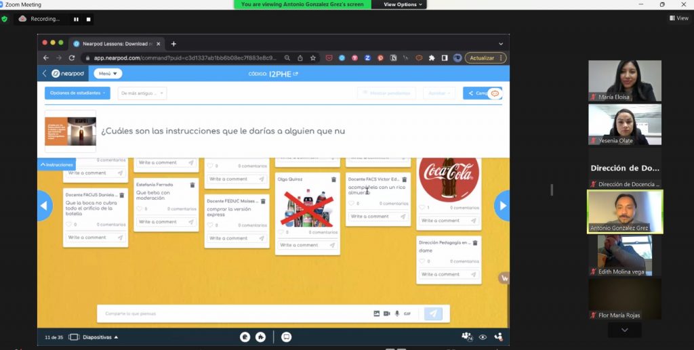Toggle the eye visibility icon in bottom bar
The image size is (694, 350).
pos(483,336)
